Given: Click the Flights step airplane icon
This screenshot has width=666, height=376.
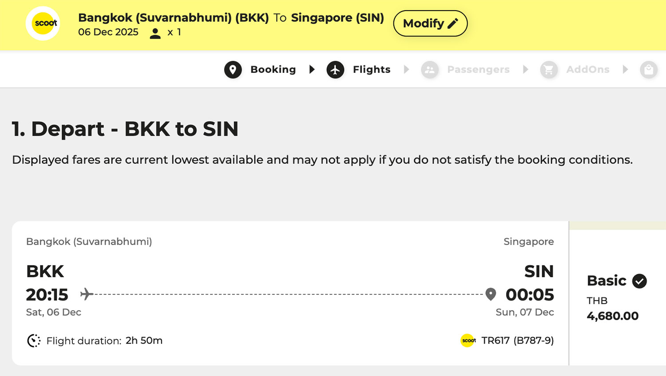Looking at the screenshot, I should [335, 70].
